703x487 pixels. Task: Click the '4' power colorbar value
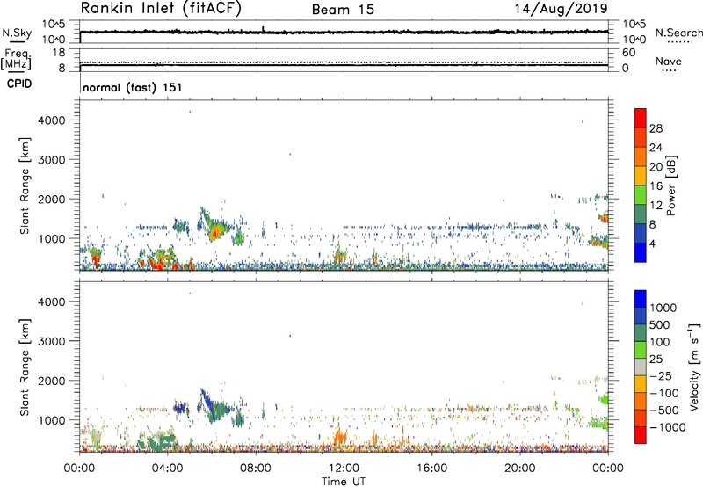[652, 243]
